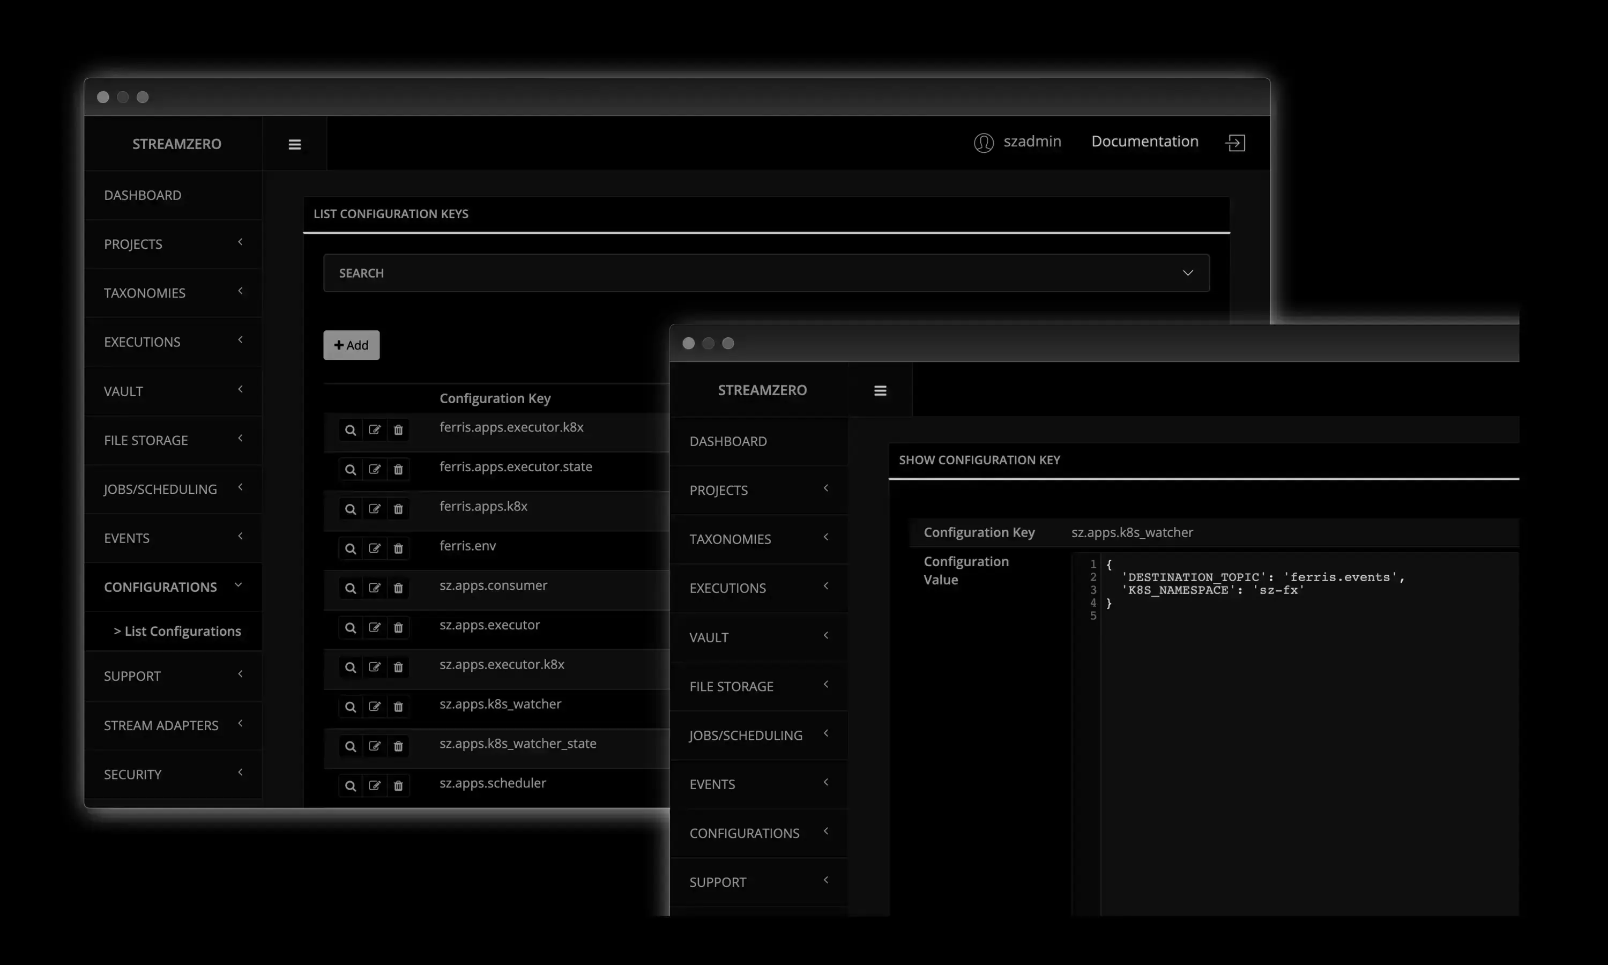
Task: Edit the sz.apps.consumer configuration key
Action: coord(374,588)
